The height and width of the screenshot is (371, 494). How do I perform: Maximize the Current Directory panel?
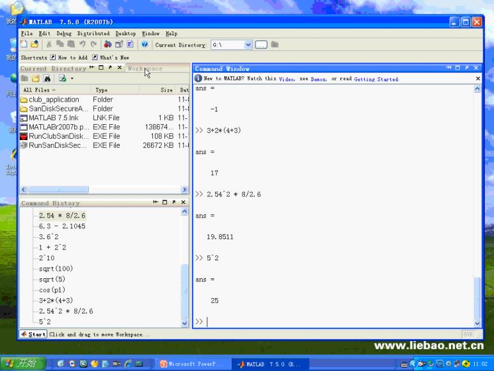(x=101, y=67)
